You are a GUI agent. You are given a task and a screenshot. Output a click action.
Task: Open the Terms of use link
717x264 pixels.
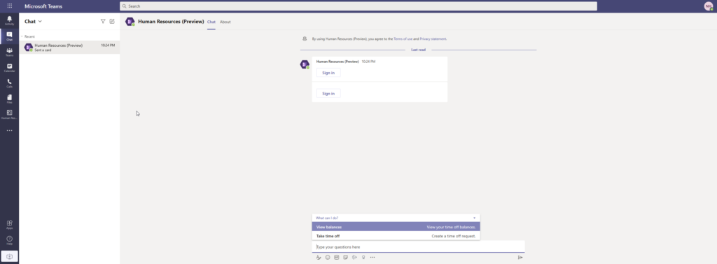tap(403, 39)
